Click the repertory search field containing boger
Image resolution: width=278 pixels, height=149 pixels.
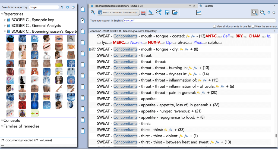point(44,7)
